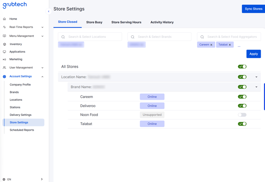Open Brands in the sidebar
Image resolution: width=265 pixels, height=182 pixels.
[x=14, y=92]
